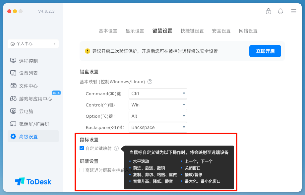Open the hamburger menu icon
This screenshot has height=195, width=305.
tap(293, 11)
